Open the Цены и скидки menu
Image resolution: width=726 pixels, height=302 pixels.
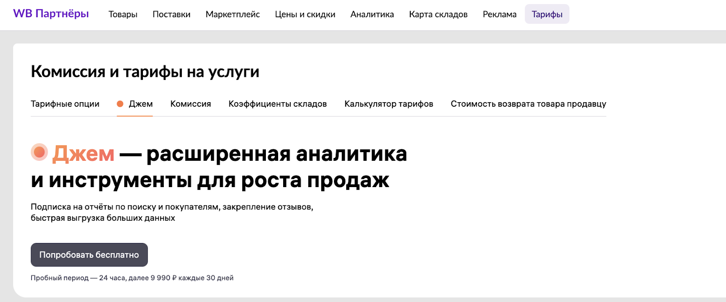(x=305, y=14)
